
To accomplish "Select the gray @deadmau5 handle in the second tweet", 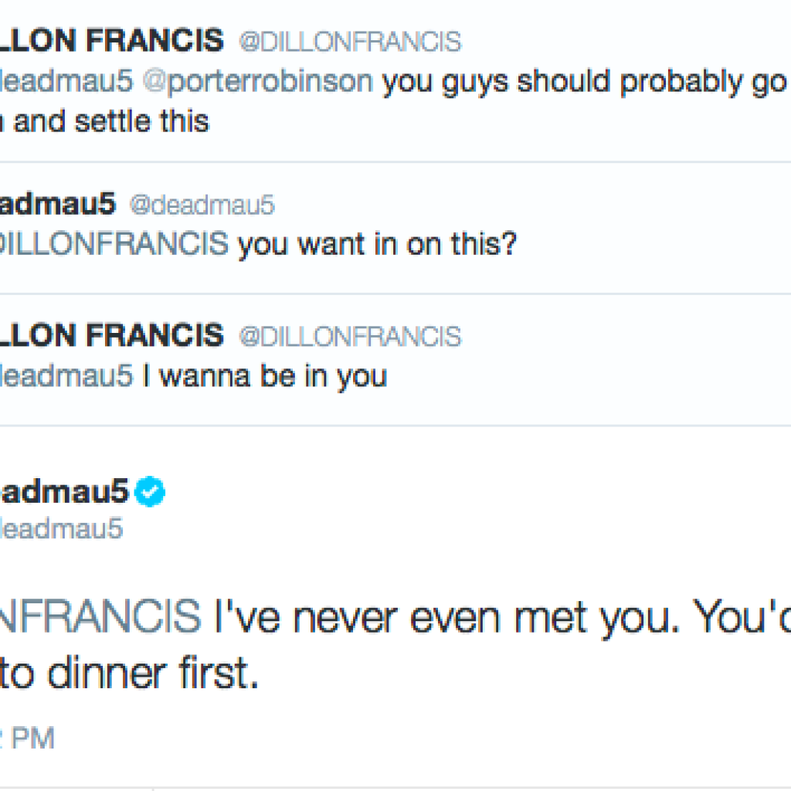I will [x=201, y=205].
